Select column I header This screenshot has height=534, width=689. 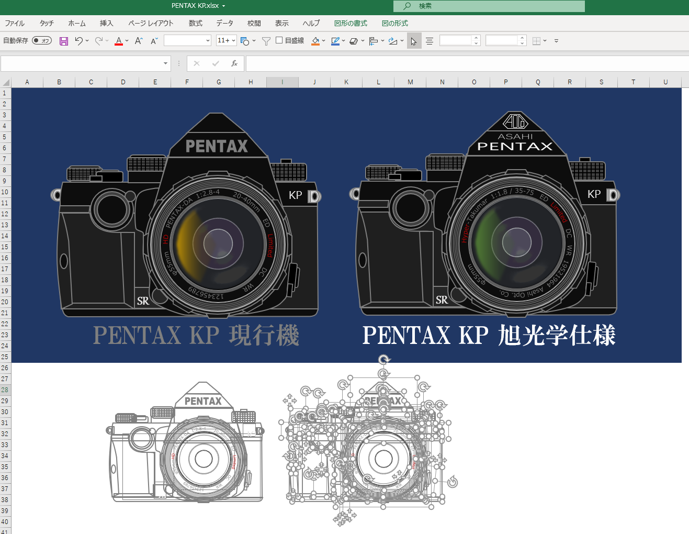283,82
